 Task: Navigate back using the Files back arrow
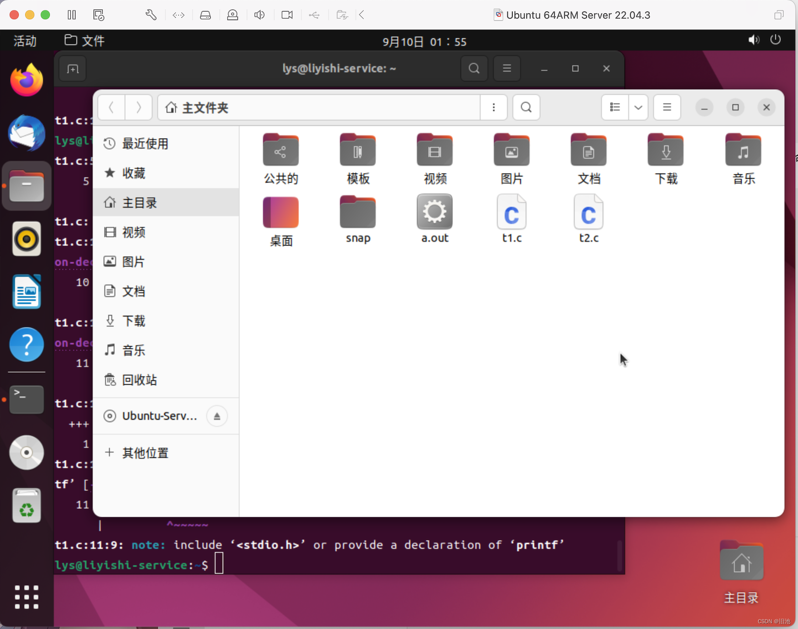point(111,107)
